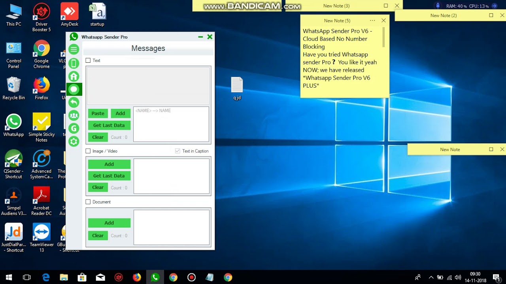Click Get Last Data under Image / Video
This screenshot has width=506, height=284.
point(109,176)
